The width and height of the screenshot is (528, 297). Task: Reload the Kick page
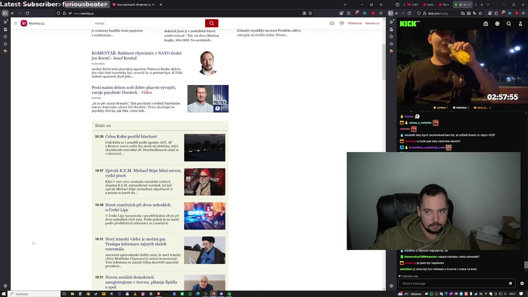coord(409,13)
